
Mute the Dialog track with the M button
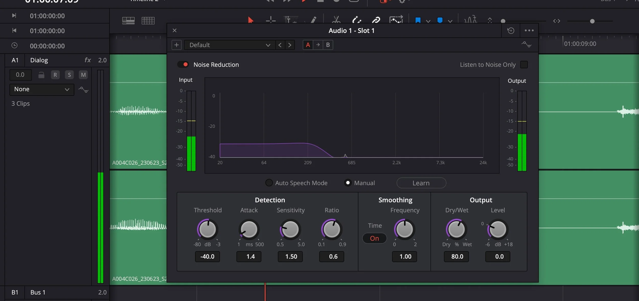click(83, 75)
